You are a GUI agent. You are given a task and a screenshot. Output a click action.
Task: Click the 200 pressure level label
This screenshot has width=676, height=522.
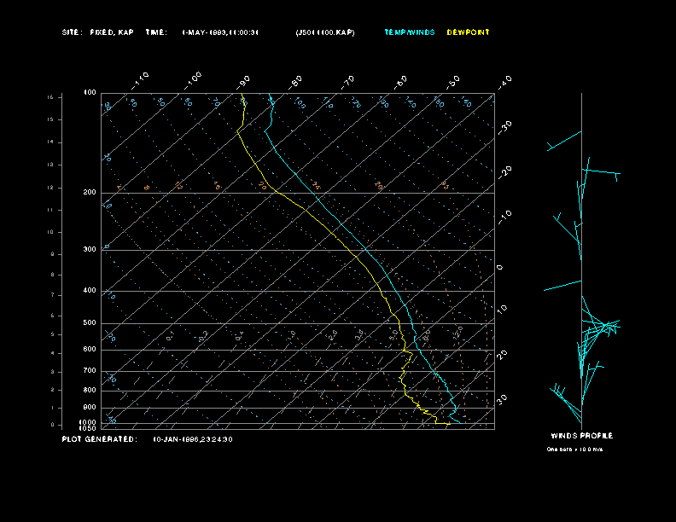[90, 193]
